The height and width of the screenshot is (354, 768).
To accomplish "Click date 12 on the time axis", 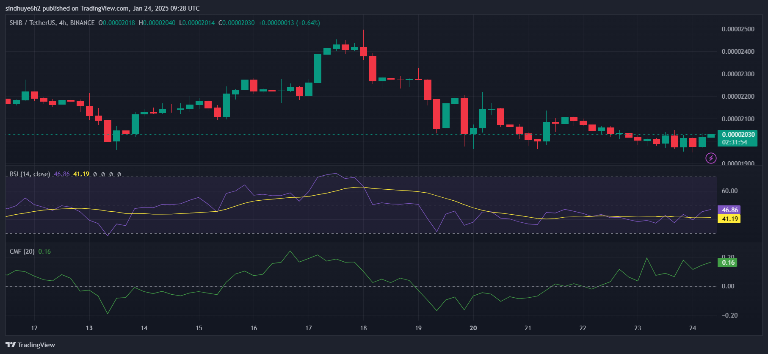I will (34, 328).
